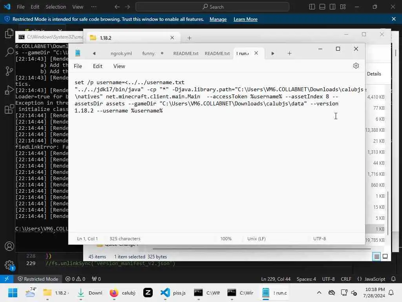Screen dimensions: 402x302
Task: Open VS Code Manage gear icon
Action: coord(9,265)
